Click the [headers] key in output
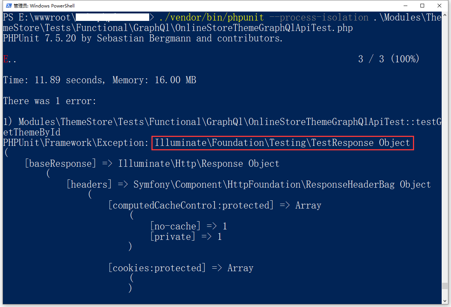The width and height of the screenshot is (451, 307). click(x=89, y=185)
